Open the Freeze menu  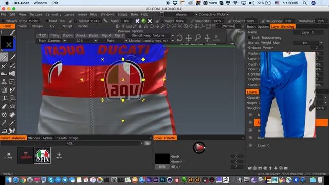82,14
